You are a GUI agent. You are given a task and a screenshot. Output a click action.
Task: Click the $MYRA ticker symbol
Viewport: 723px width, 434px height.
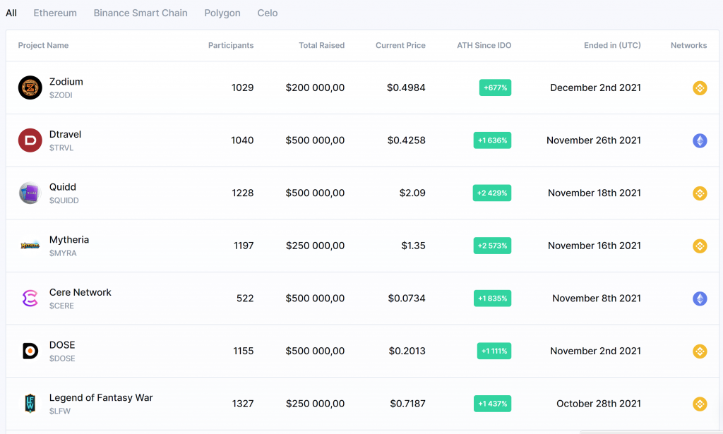coord(63,253)
